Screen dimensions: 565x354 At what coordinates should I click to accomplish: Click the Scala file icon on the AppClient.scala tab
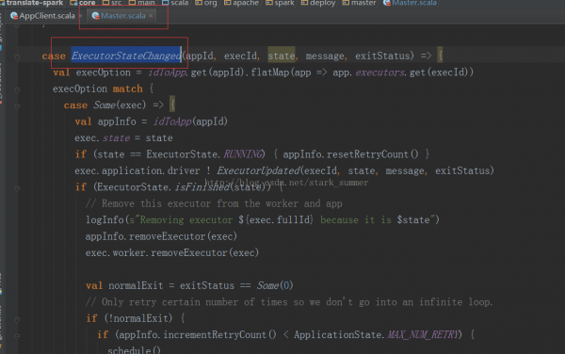pyautogui.click(x=14, y=16)
